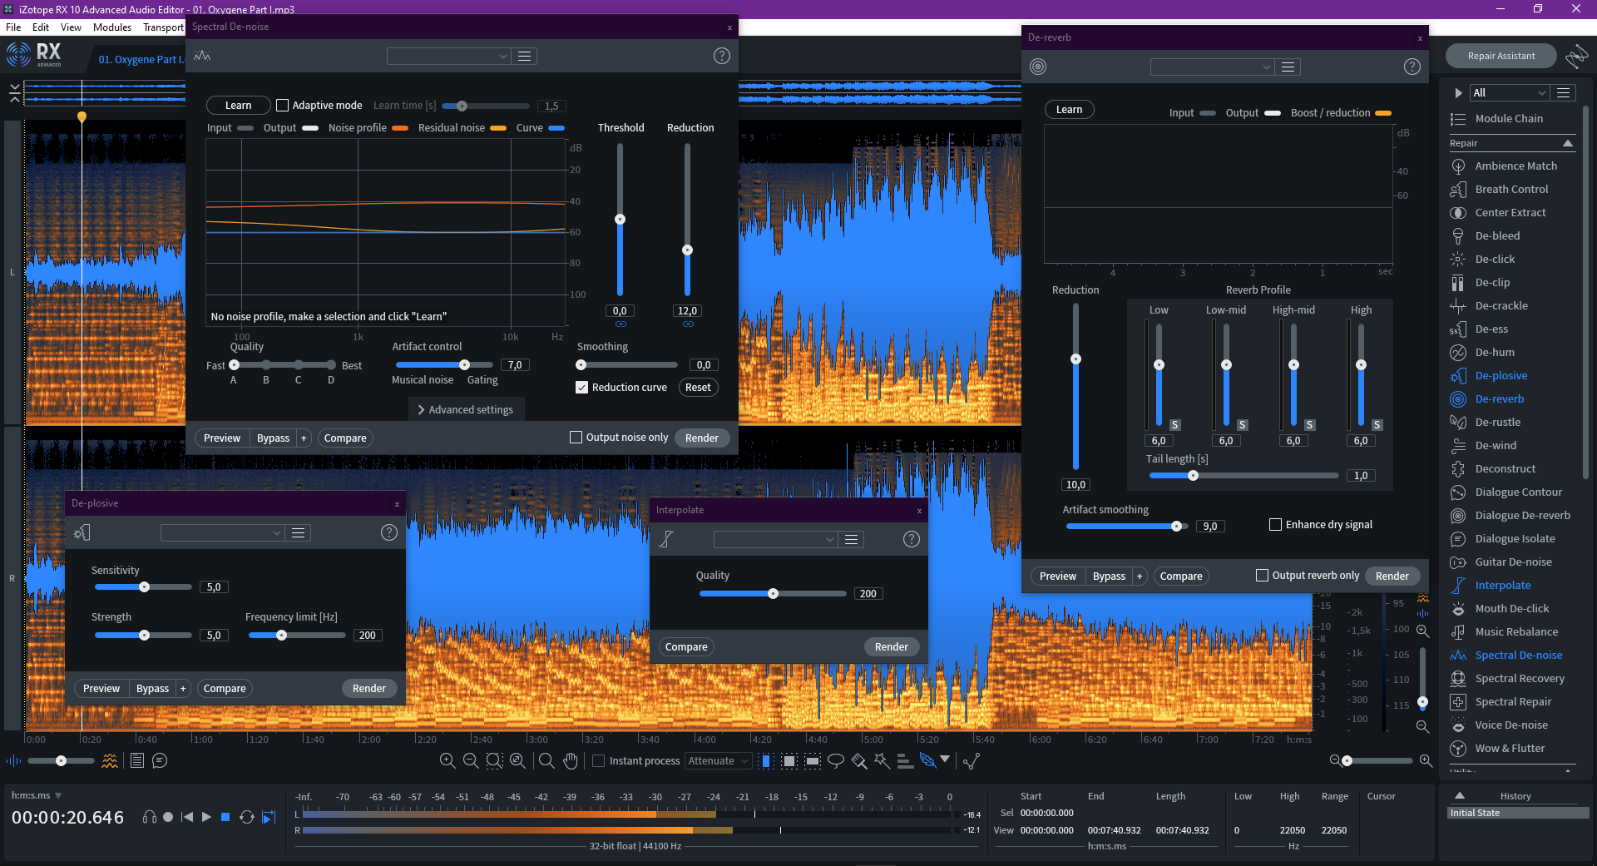This screenshot has height=866, width=1597.
Task: Rewind to start with transport button
Action: point(187,817)
